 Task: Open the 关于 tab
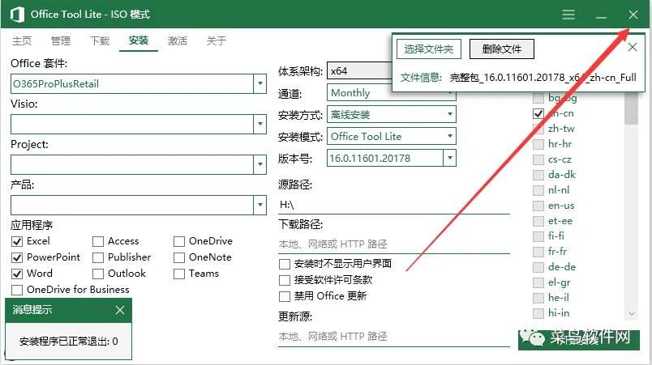[217, 40]
